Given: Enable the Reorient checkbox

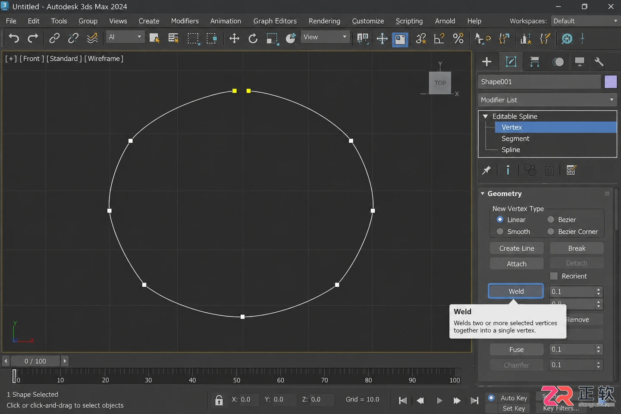Looking at the screenshot, I should coord(554,276).
